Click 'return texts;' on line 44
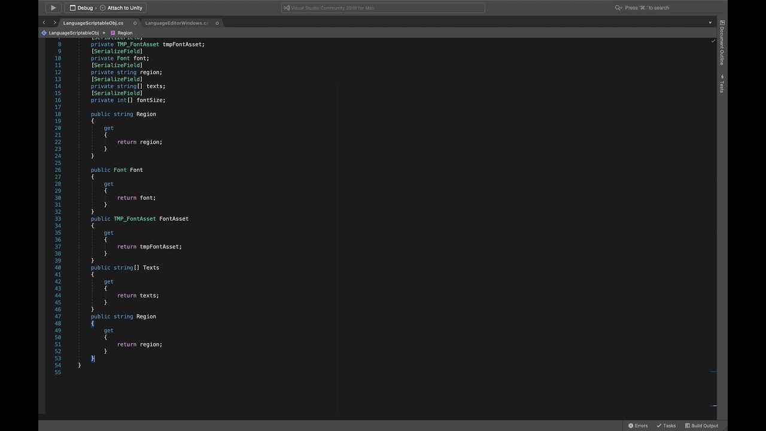This screenshot has width=766, height=431. [138, 296]
